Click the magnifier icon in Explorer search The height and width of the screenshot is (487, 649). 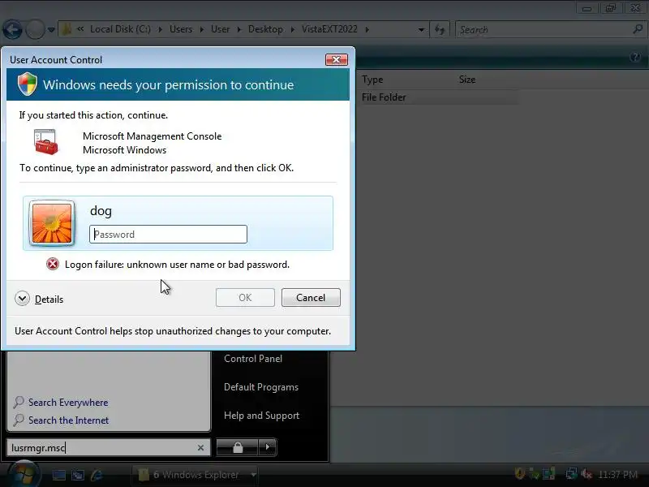coord(638,29)
